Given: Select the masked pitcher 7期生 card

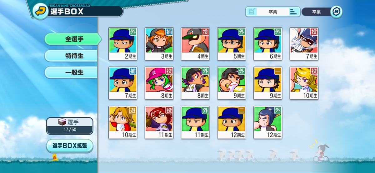Looking at the screenshot, I should tap(304, 44).
